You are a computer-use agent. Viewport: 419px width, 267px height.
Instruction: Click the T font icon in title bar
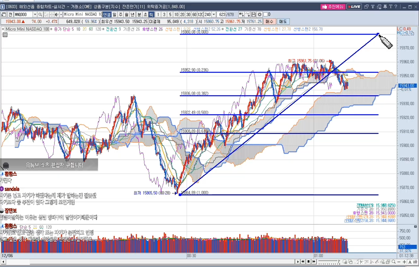coord(390,7)
